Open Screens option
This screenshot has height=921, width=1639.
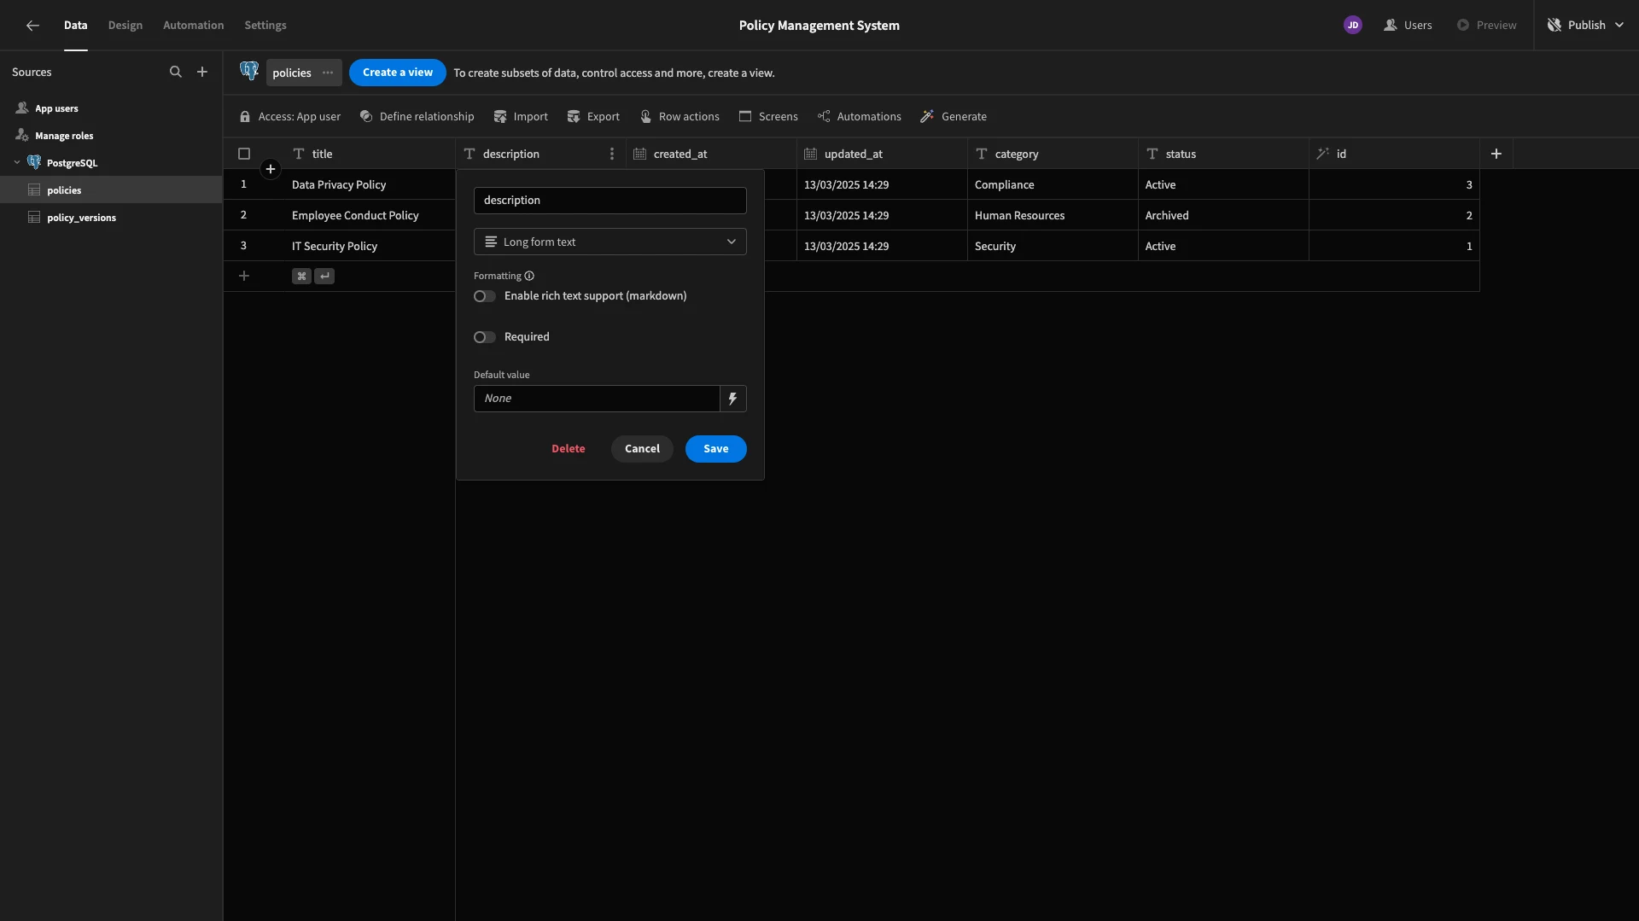[768, 117]
